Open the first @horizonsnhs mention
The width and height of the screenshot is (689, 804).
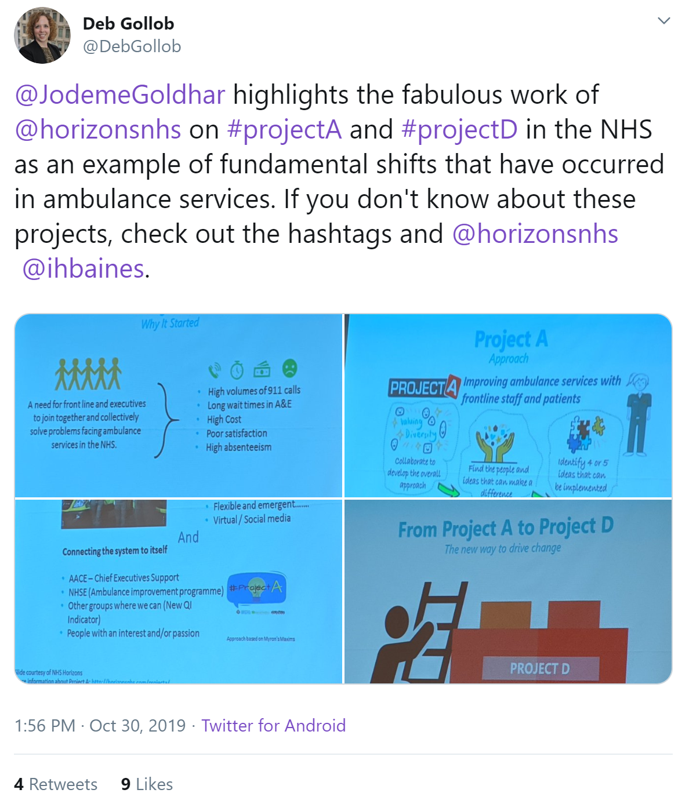coord(98,130)
